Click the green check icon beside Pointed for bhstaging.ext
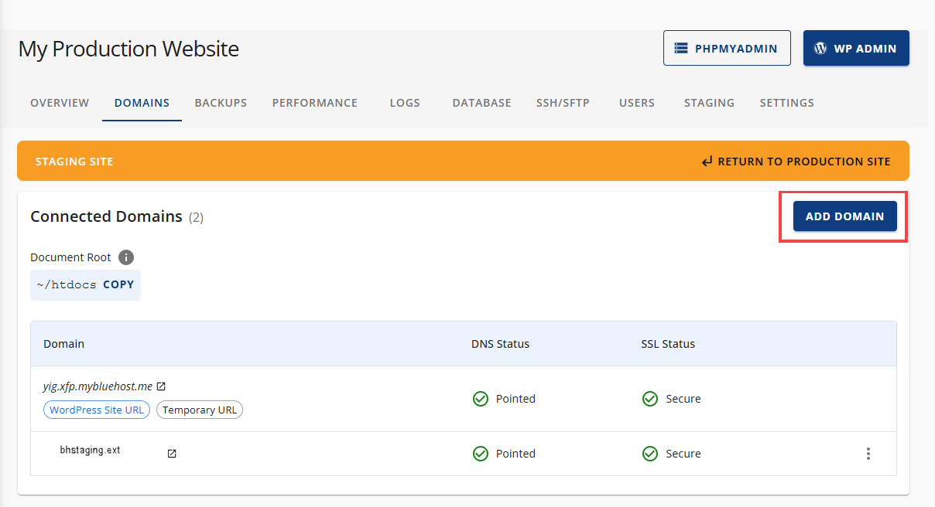 481,454
